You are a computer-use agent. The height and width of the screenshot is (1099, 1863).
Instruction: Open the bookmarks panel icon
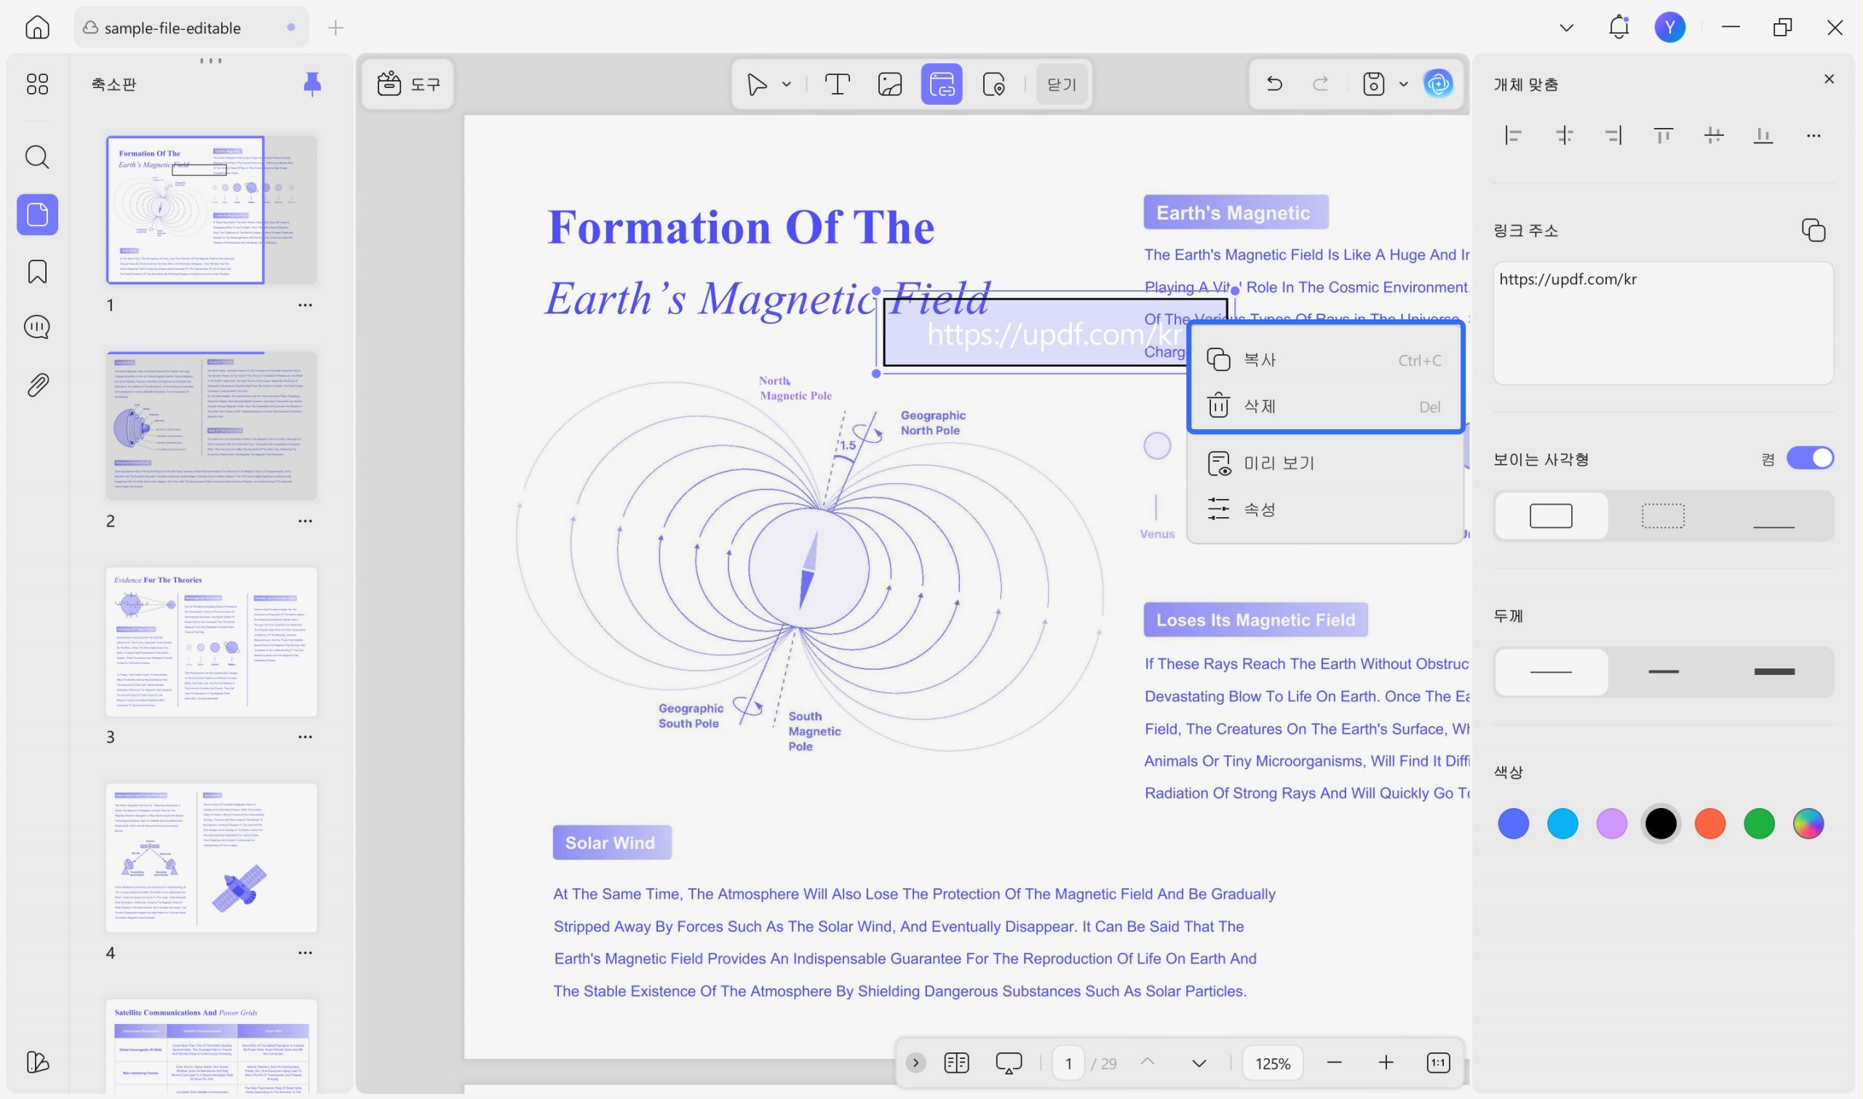coord(37,272)
